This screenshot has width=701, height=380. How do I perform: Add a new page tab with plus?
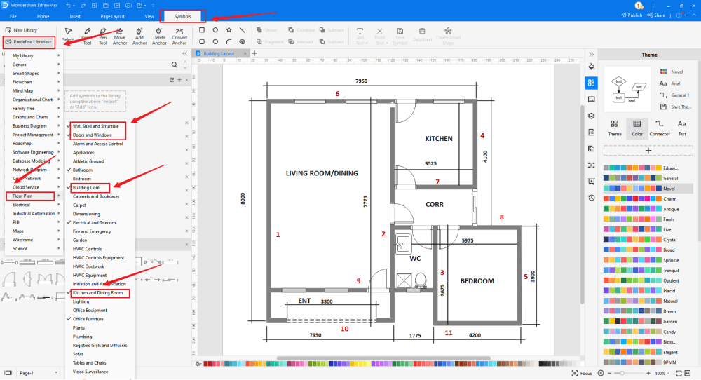click(x=255, y=53)
